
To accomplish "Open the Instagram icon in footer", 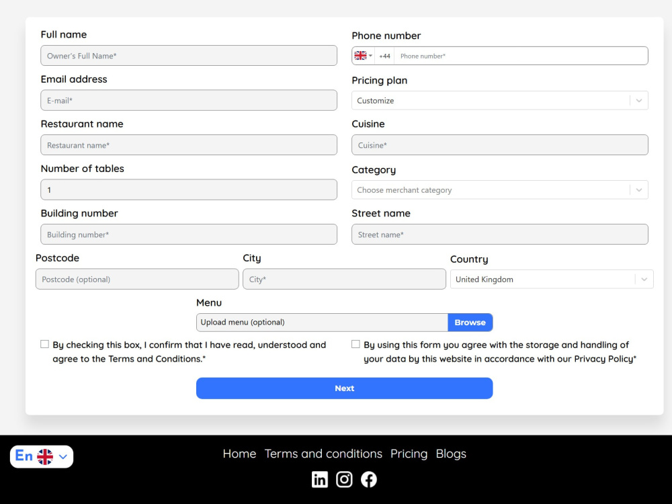I will tap(344, 479).
